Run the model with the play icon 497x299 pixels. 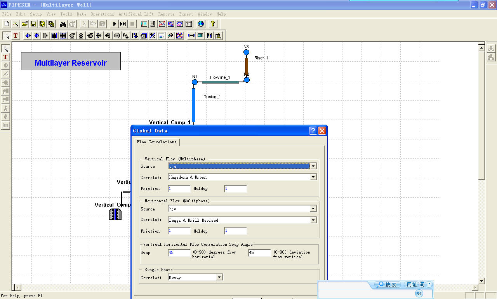[115, 24]
